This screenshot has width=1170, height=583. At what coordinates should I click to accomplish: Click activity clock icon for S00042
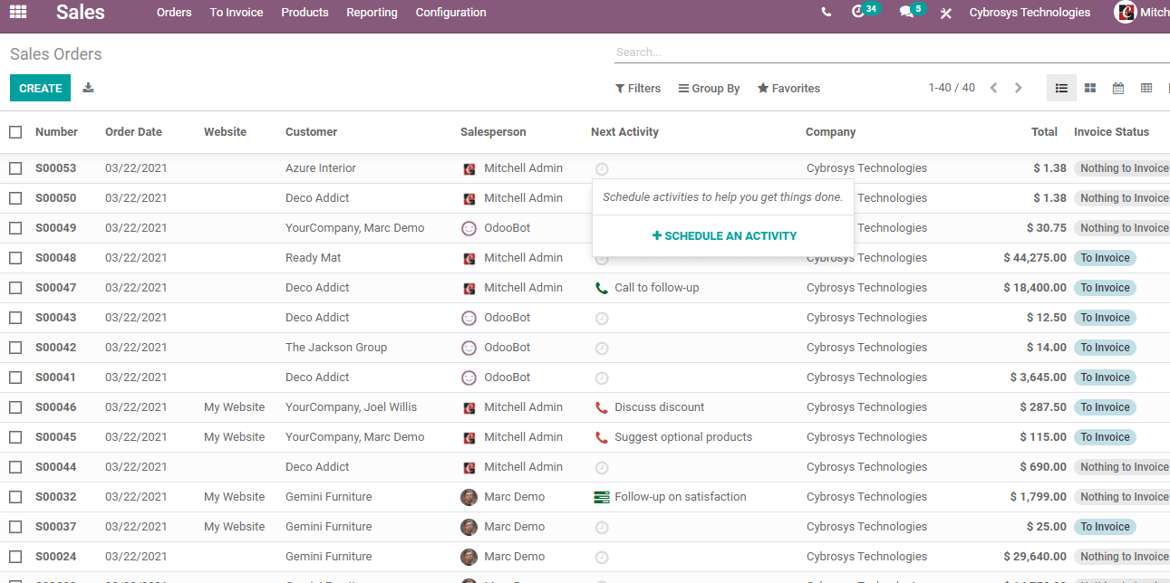tap(602, 348)
